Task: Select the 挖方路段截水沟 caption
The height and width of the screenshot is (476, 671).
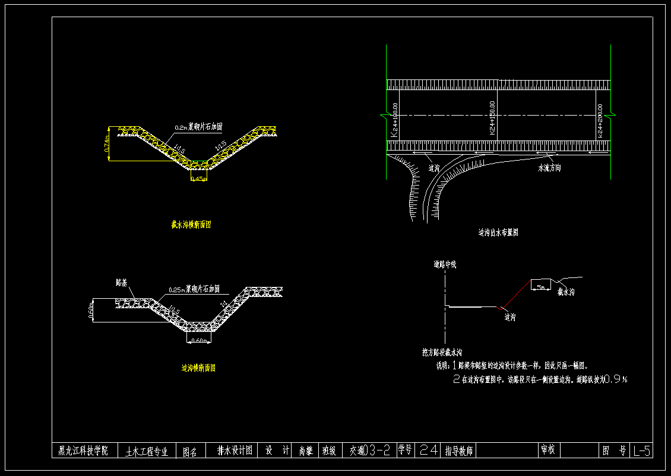Action: coord(442,352)
